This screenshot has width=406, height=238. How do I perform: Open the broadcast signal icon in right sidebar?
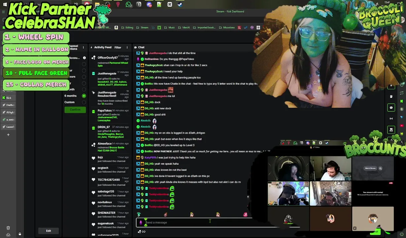click(391, 118)
